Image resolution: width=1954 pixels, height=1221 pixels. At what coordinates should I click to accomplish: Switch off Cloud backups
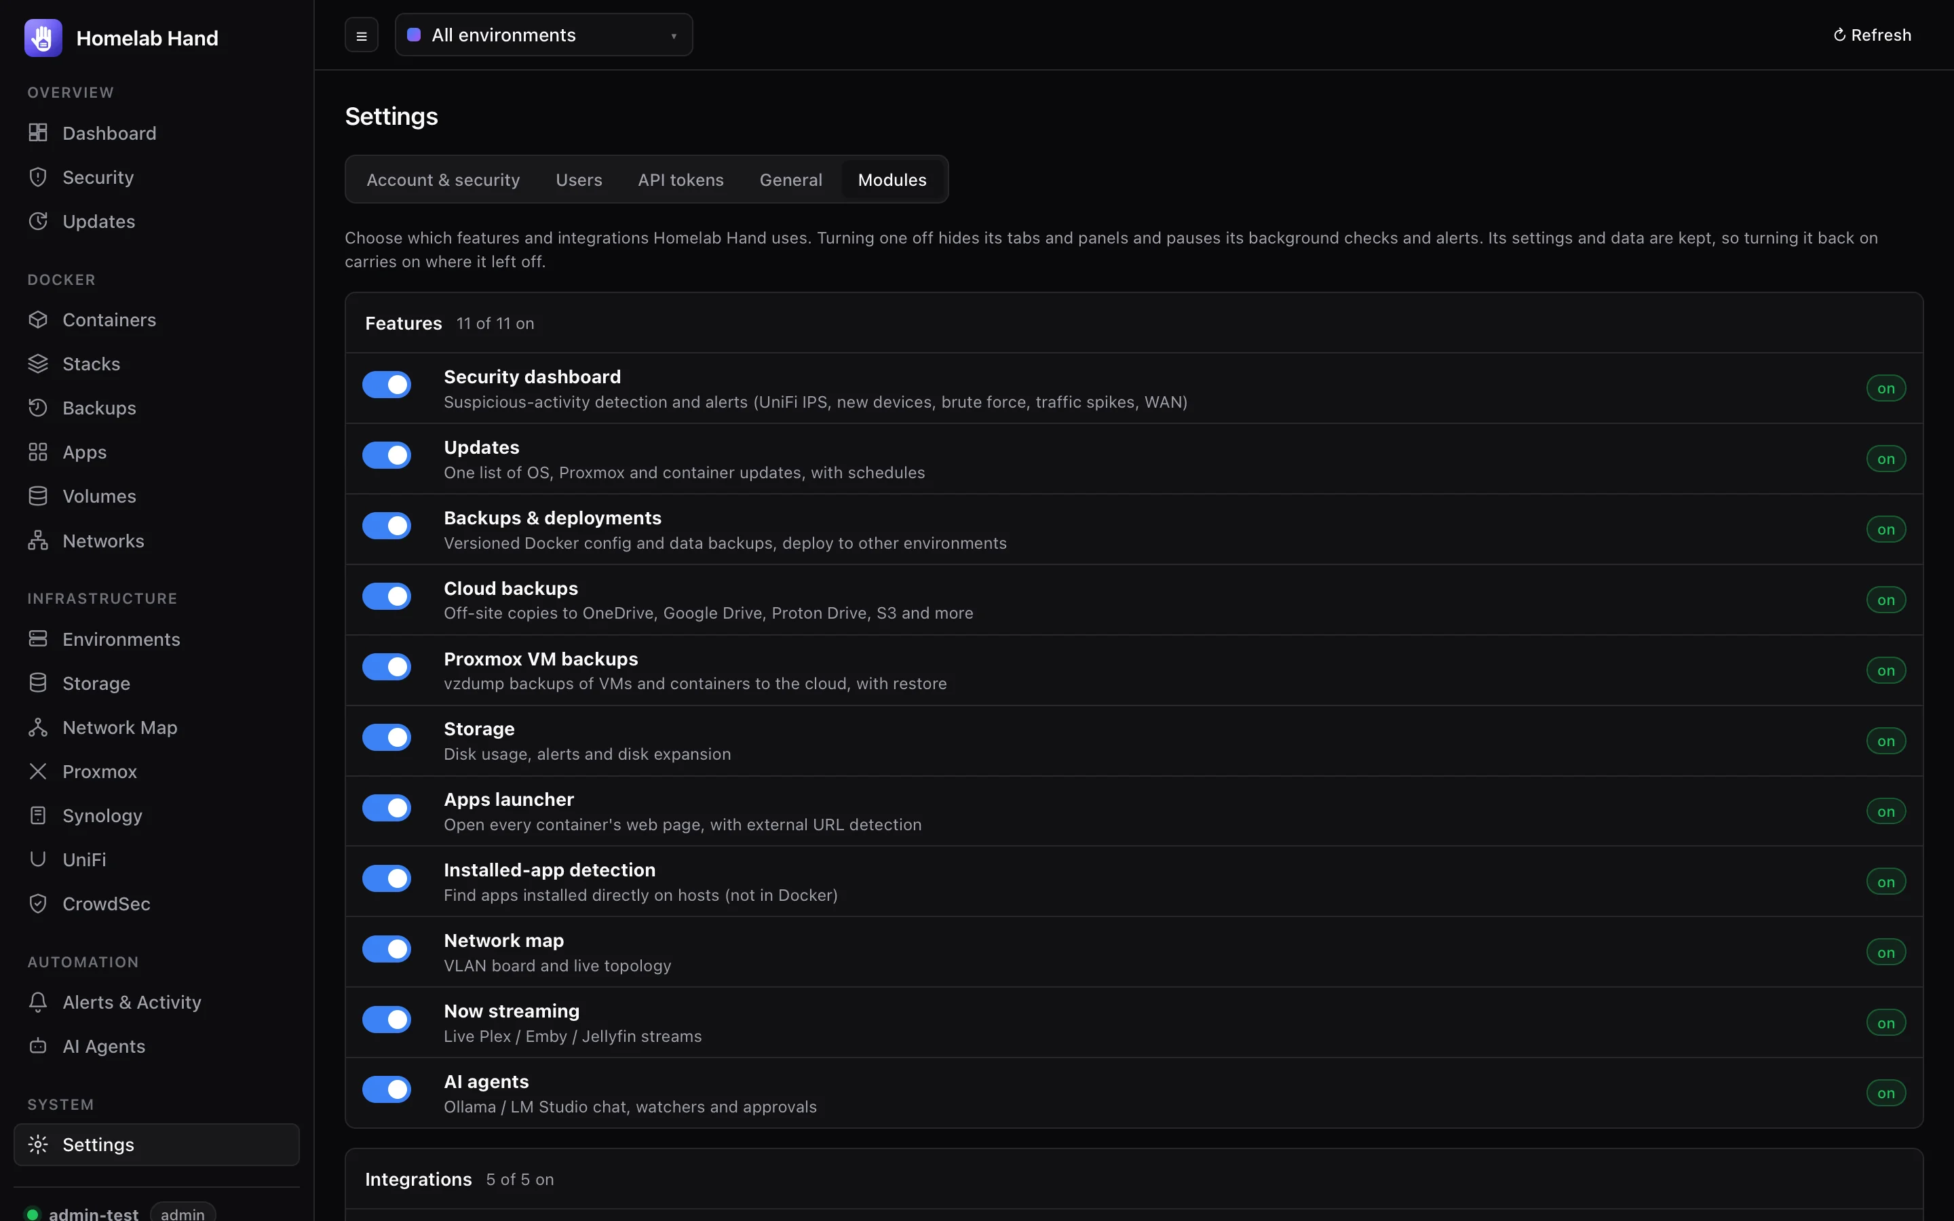(387, 597)
